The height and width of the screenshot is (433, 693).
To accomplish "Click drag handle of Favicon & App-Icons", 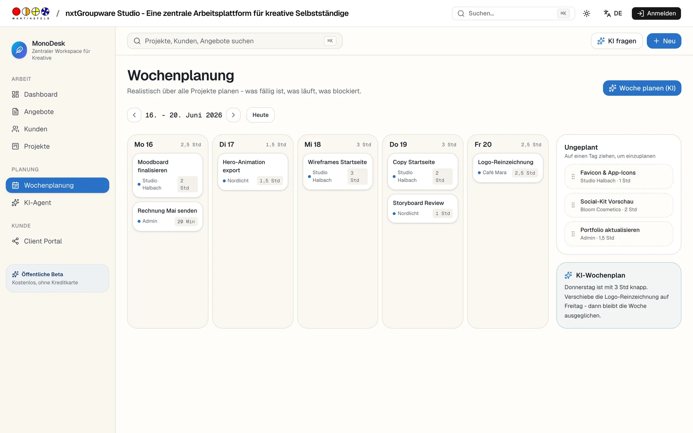I will point(573,176).
